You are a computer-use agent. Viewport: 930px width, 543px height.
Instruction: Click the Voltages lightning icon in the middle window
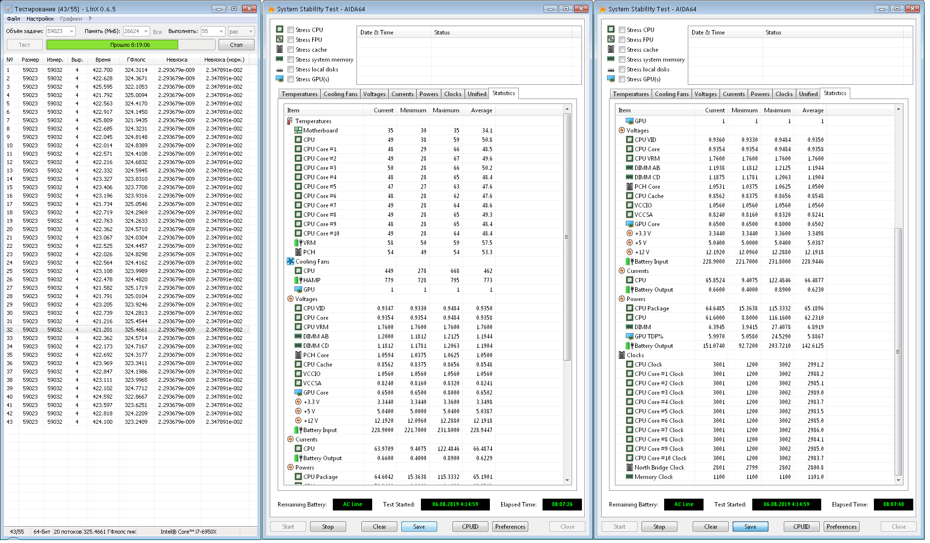pyautogui.click(x=290, y=299)
